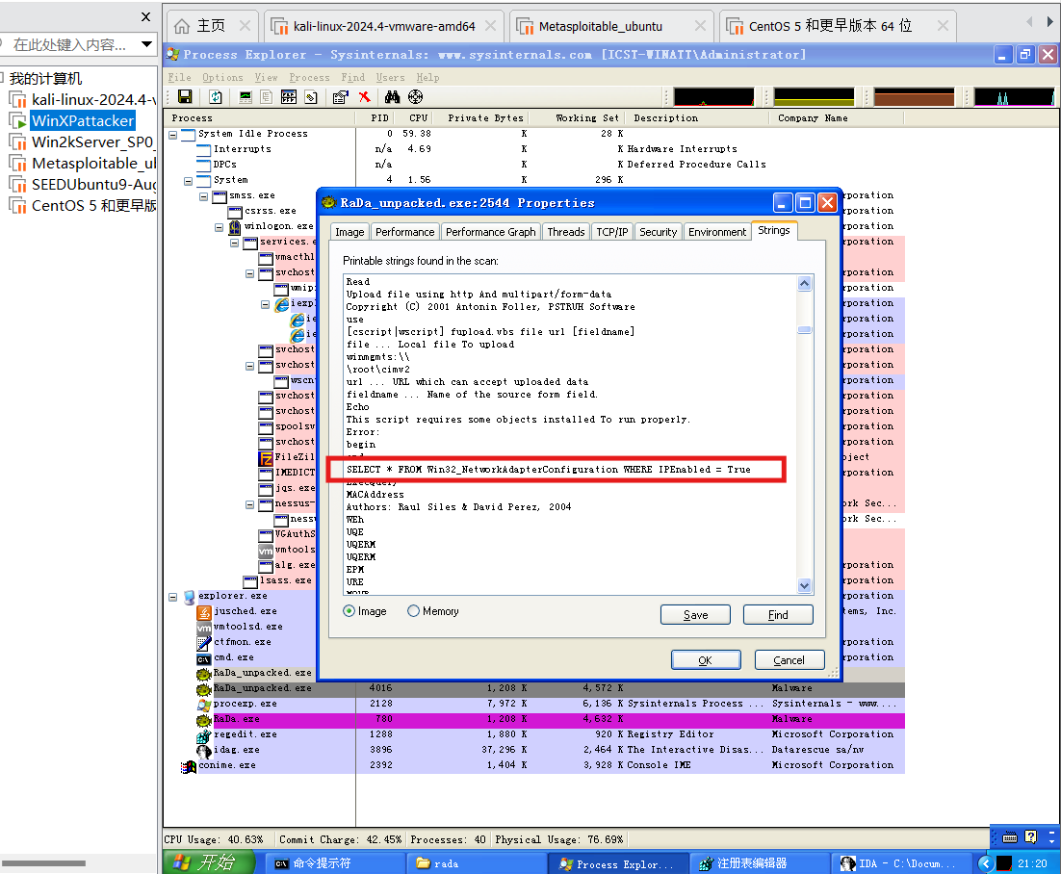
Task: Click the crosshair Find Window target icon
Action: pos(416,96)
